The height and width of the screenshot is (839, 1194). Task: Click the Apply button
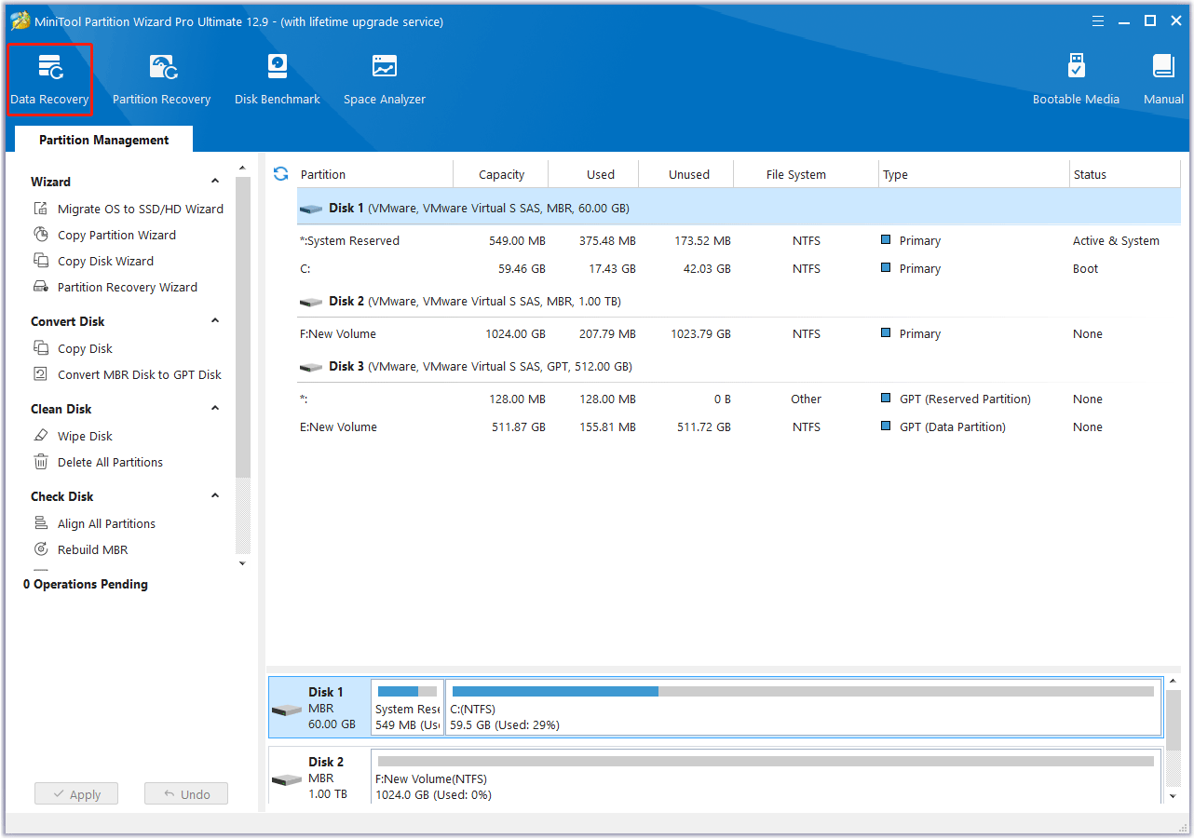point(76,794)
